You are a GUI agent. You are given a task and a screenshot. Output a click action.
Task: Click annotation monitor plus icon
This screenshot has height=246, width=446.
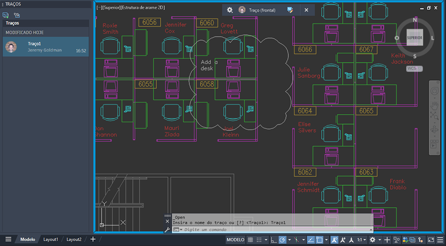[x=387, y=240]
